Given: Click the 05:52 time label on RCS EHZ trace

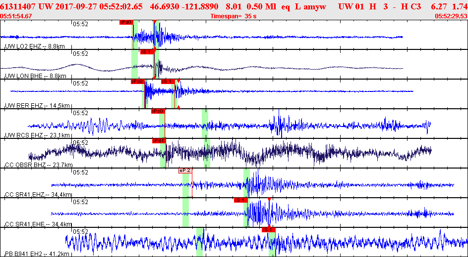Looking at the screenshot, I should [x=81, y=113].
